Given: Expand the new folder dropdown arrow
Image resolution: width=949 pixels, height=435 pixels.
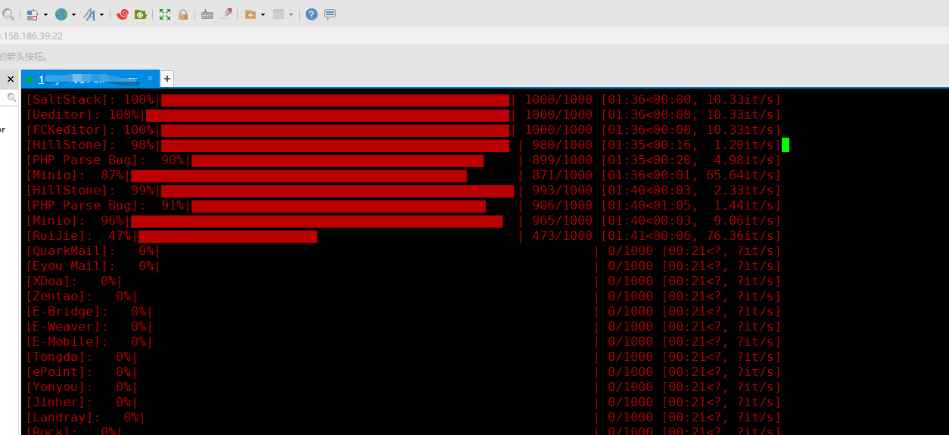Looking at the screenshot, I should 263,15.
